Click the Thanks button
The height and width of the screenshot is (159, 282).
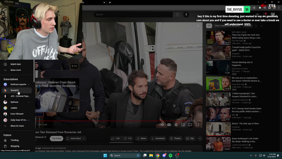pos(175,138)
